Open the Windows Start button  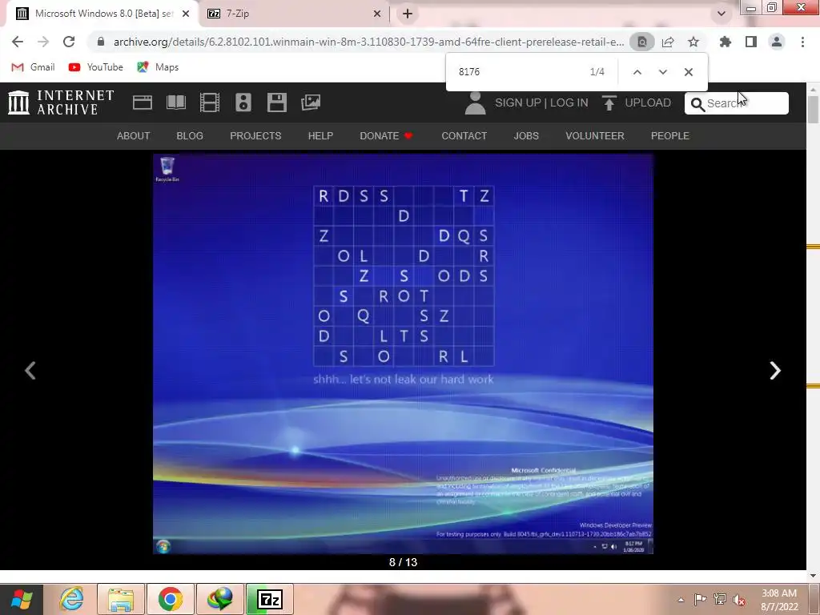22,599
